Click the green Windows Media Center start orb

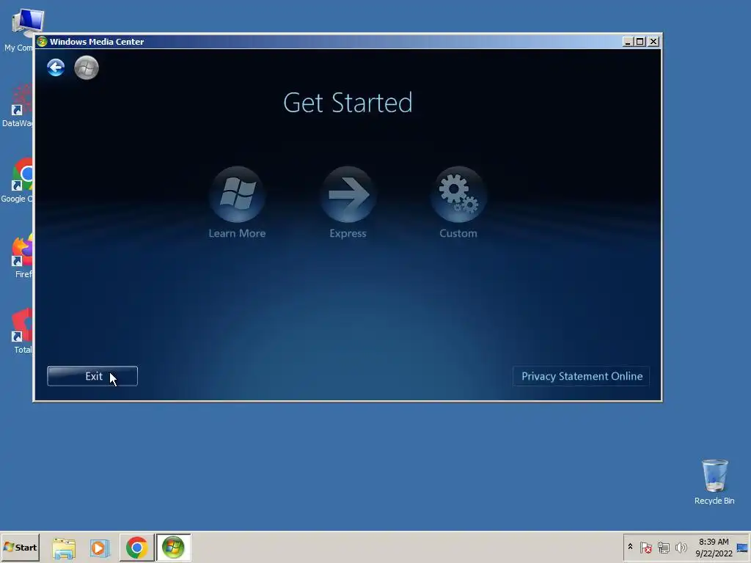pos(87,67)
